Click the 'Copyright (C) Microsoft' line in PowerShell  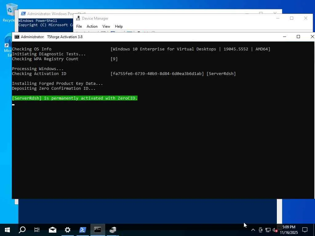[46, 25]
